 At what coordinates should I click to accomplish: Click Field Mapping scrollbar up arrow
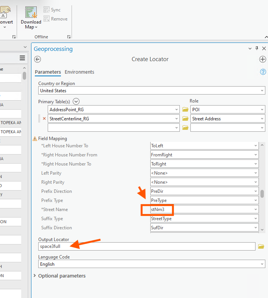(x=262, y=145)
